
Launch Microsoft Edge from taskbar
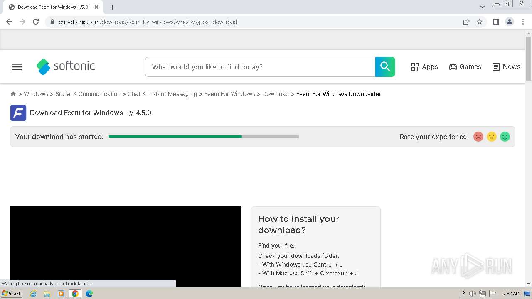click(x=89, y=294)
